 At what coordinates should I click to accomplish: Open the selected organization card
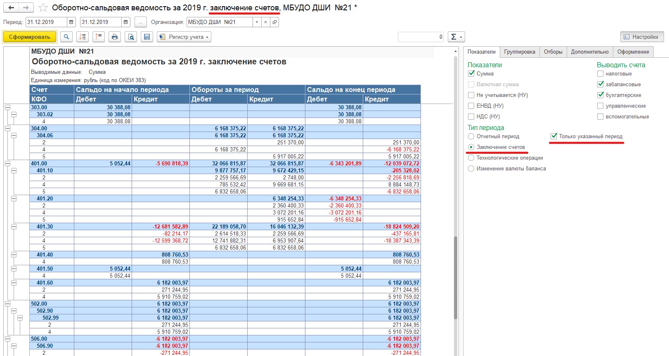(274, 22)
